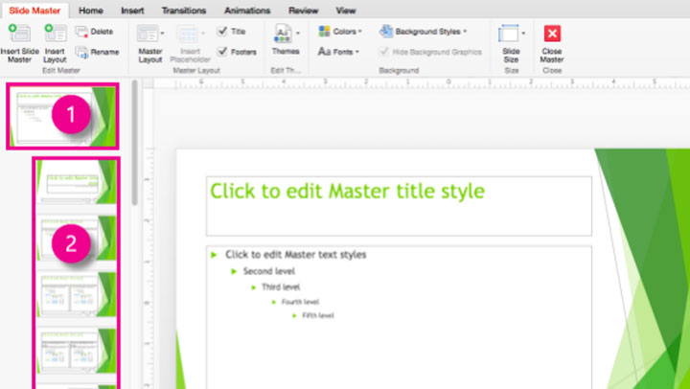Viewport: 690px width, 389px height.
Task: Close Master view with red X
Action: 552,34
